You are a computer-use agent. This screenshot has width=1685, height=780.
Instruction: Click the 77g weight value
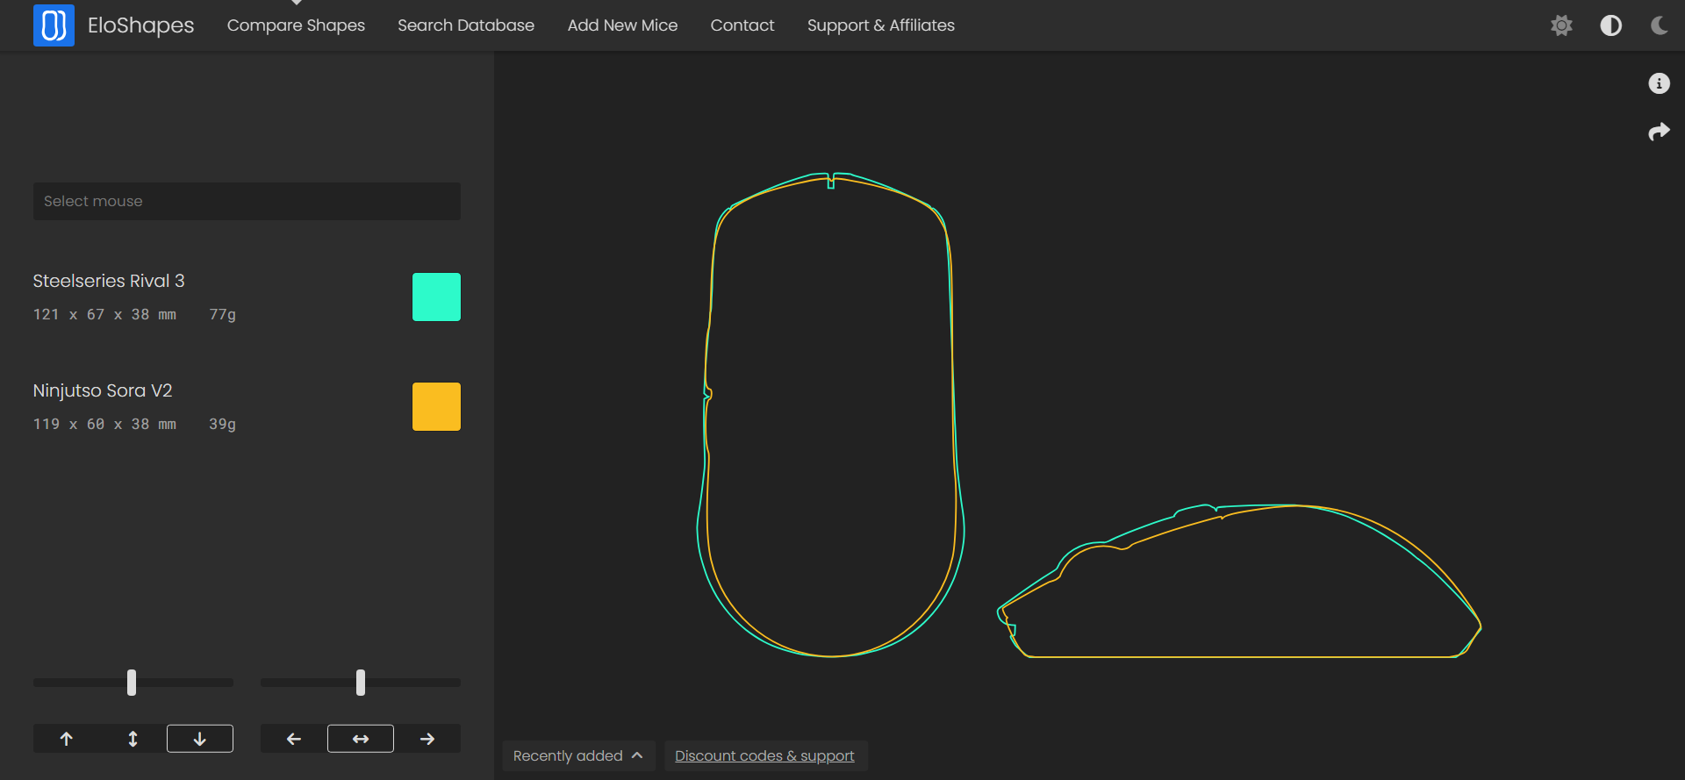pyautogui.click(x=222, y=314)
